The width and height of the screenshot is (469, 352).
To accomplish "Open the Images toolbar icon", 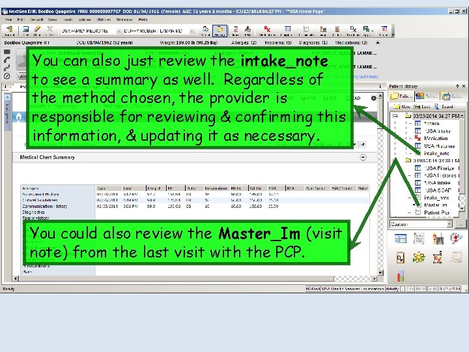I will point(323,31).
